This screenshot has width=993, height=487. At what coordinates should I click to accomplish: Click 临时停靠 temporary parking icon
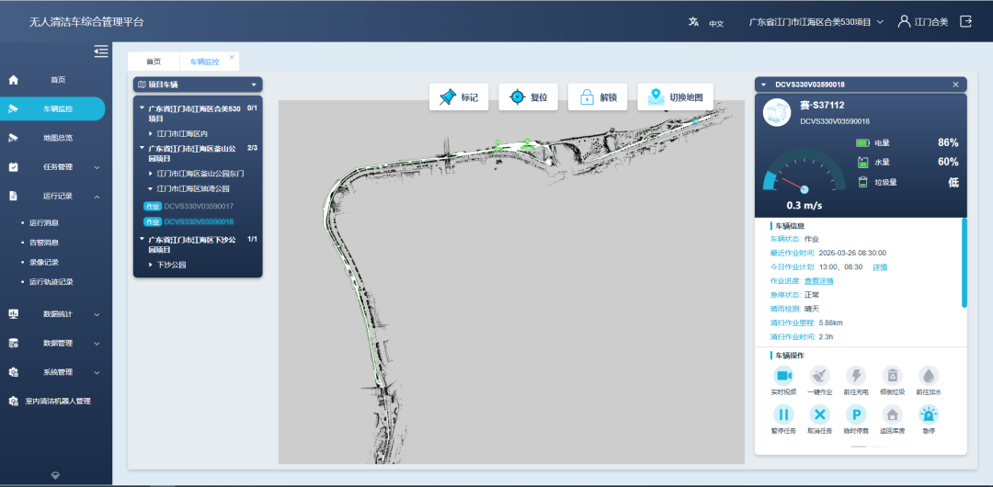(856, 414)
